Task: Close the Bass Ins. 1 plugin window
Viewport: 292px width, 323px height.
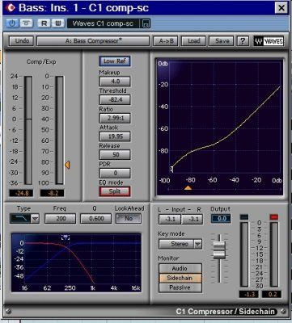Action: (281, 8)
